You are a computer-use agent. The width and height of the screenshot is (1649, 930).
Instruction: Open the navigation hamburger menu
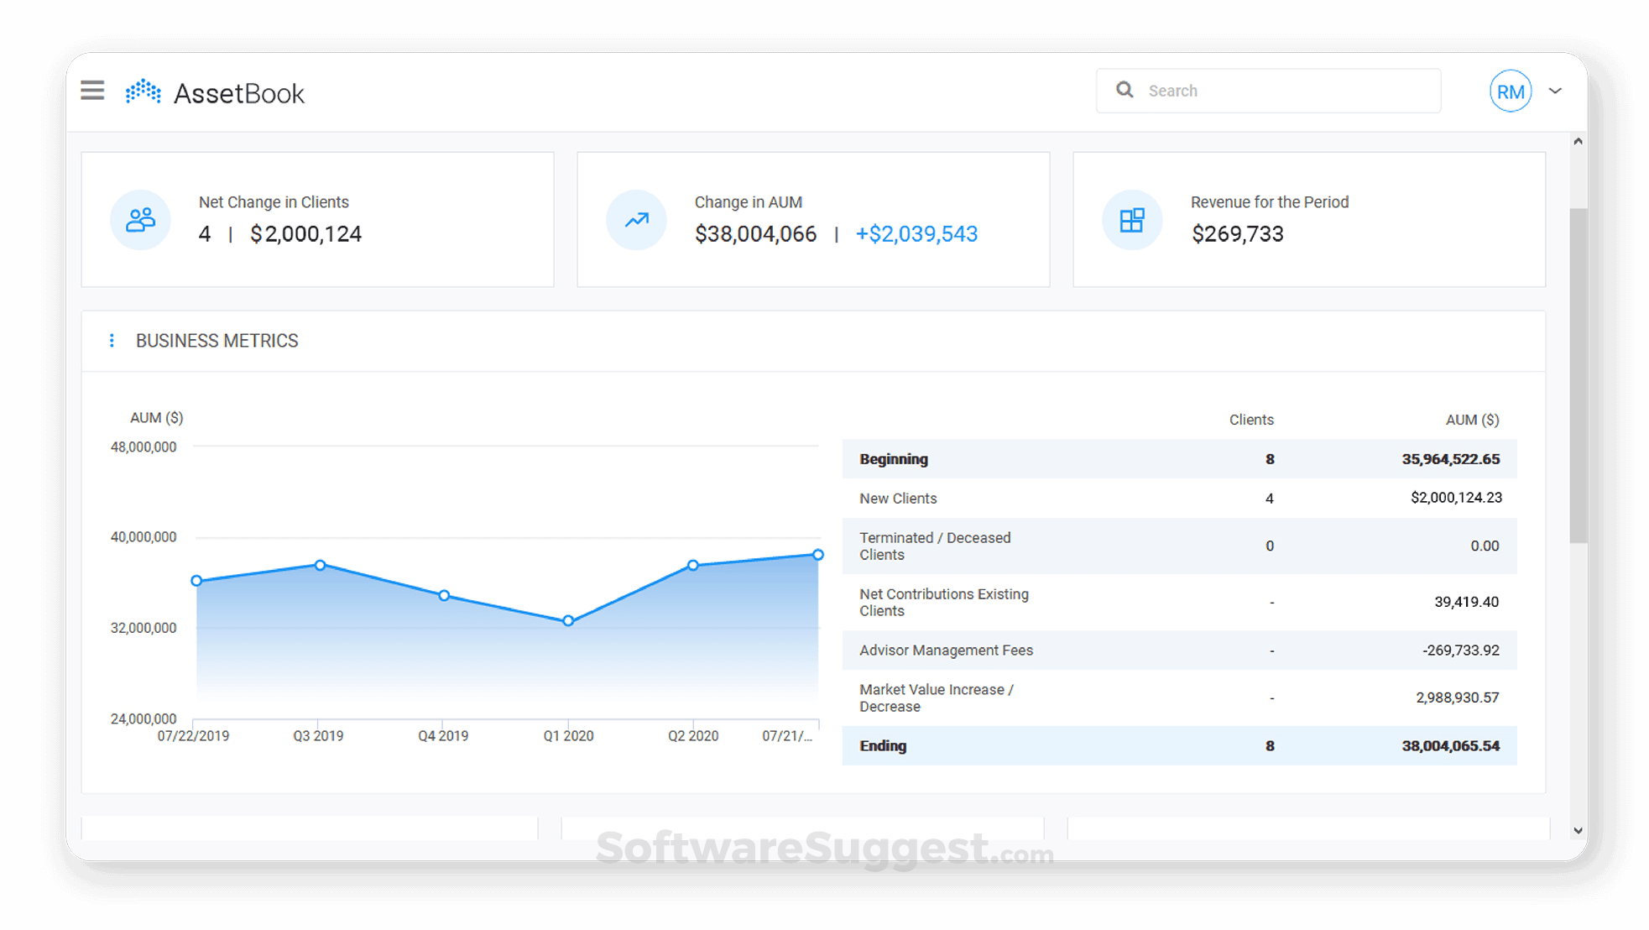[92, 91]
